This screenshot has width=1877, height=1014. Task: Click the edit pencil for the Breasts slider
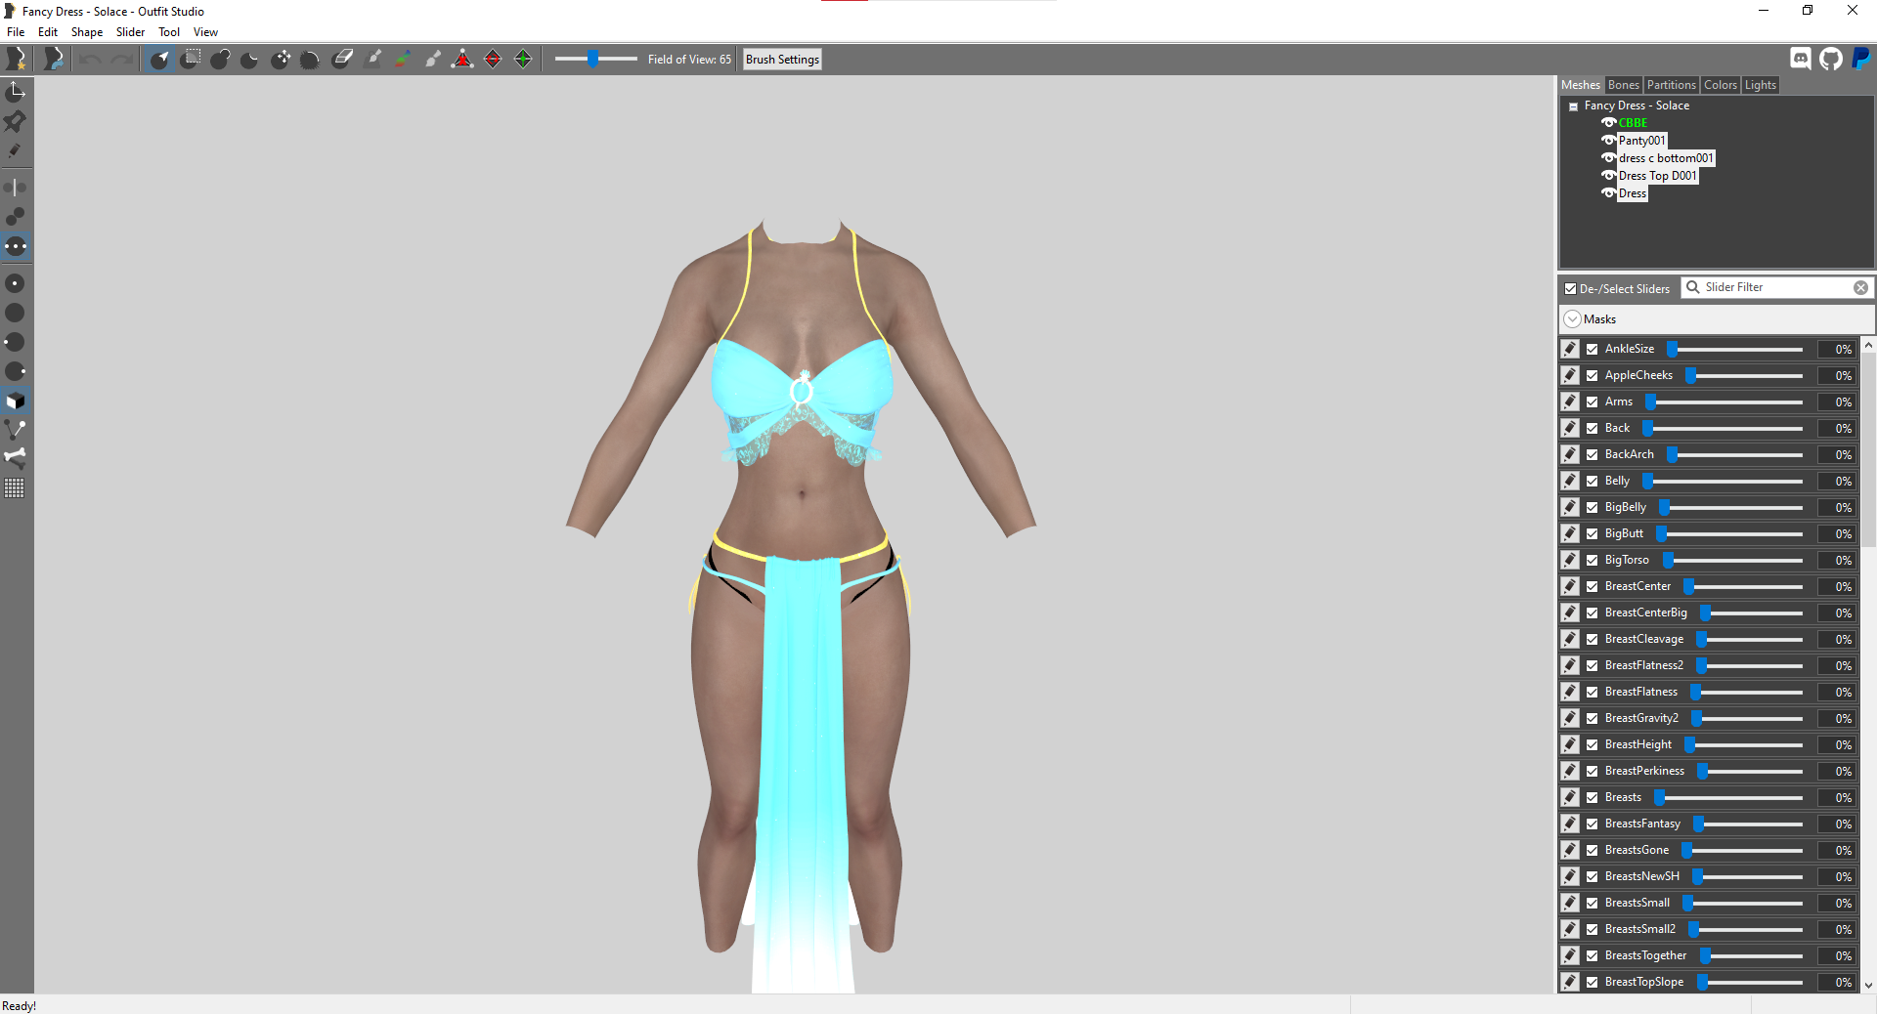[1570, 797]
